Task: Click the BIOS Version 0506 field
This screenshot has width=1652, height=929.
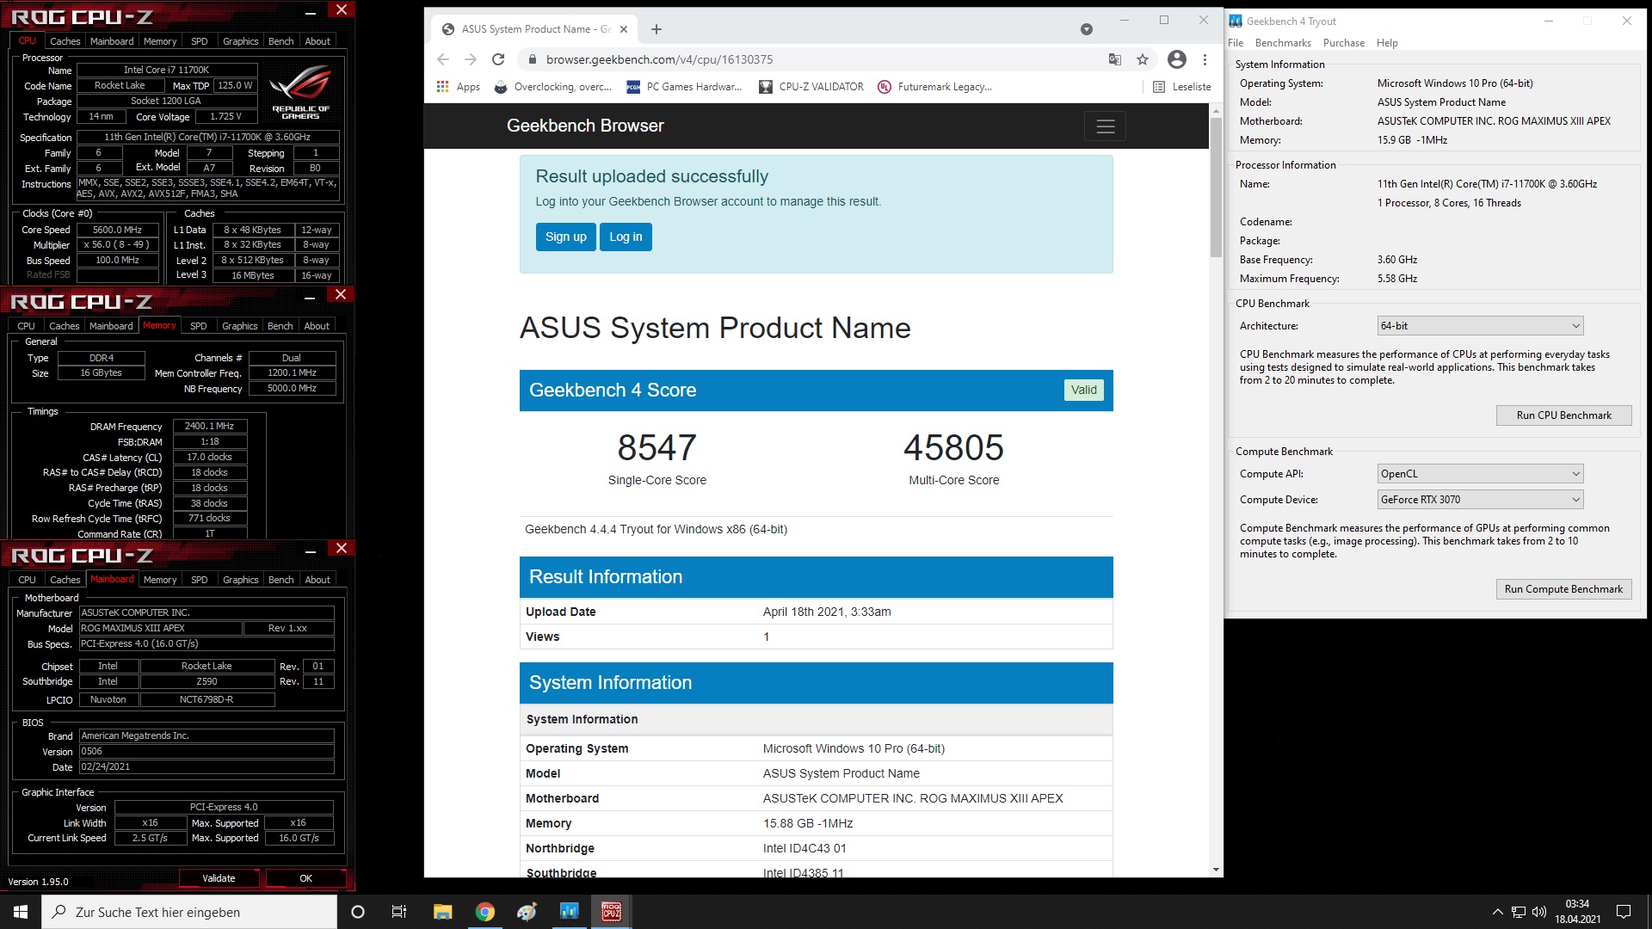Action: 206,751
